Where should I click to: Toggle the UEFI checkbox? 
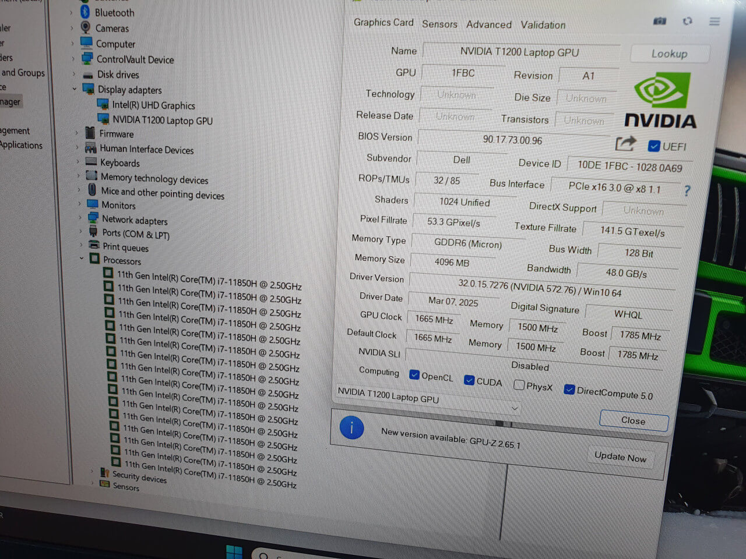[x=654, y=146]
